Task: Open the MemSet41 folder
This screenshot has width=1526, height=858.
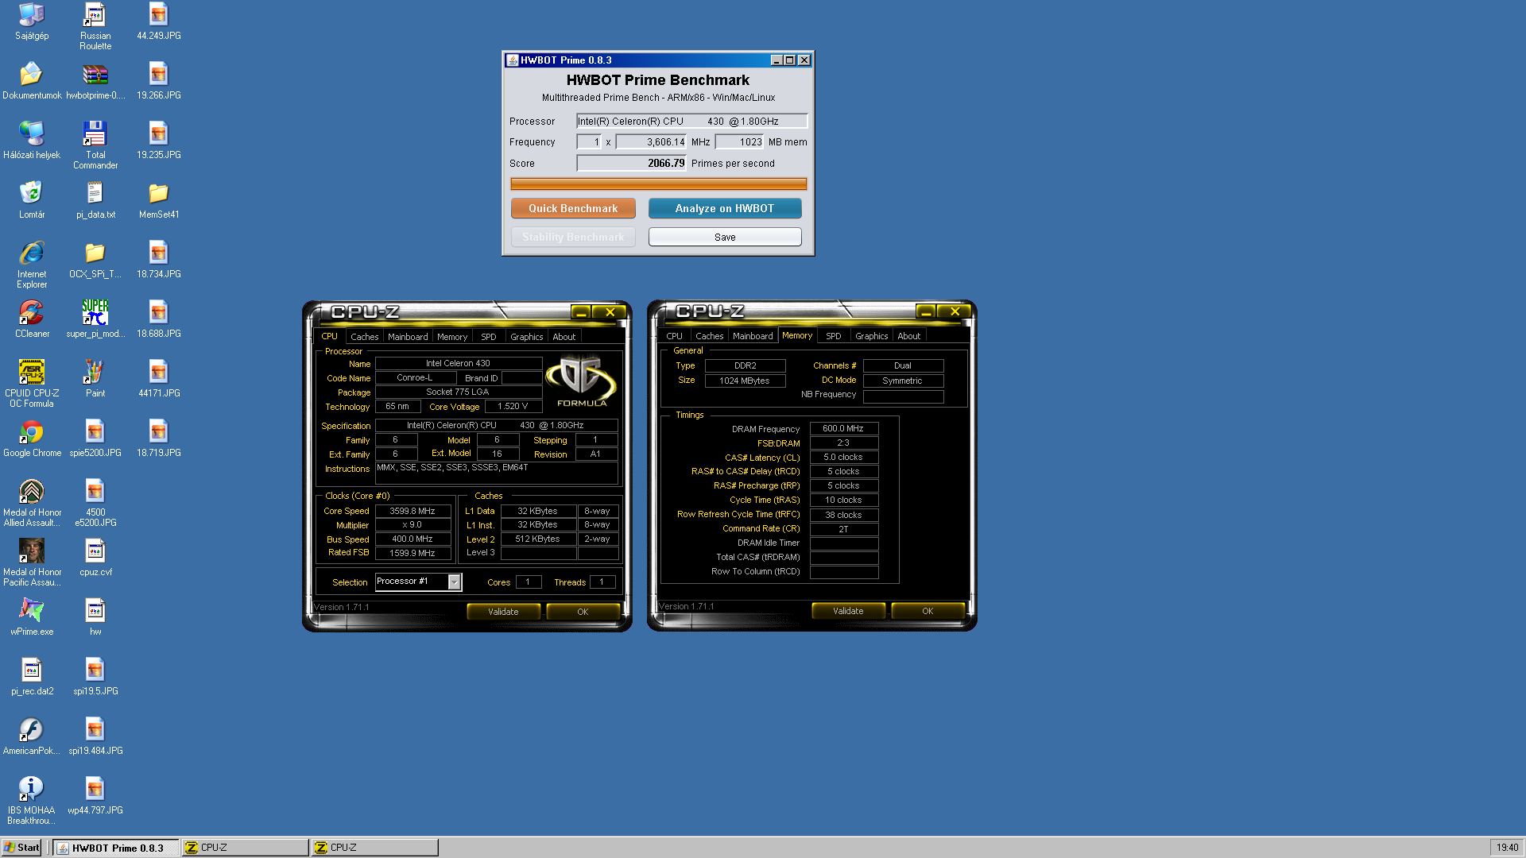Action: point(159,200)
